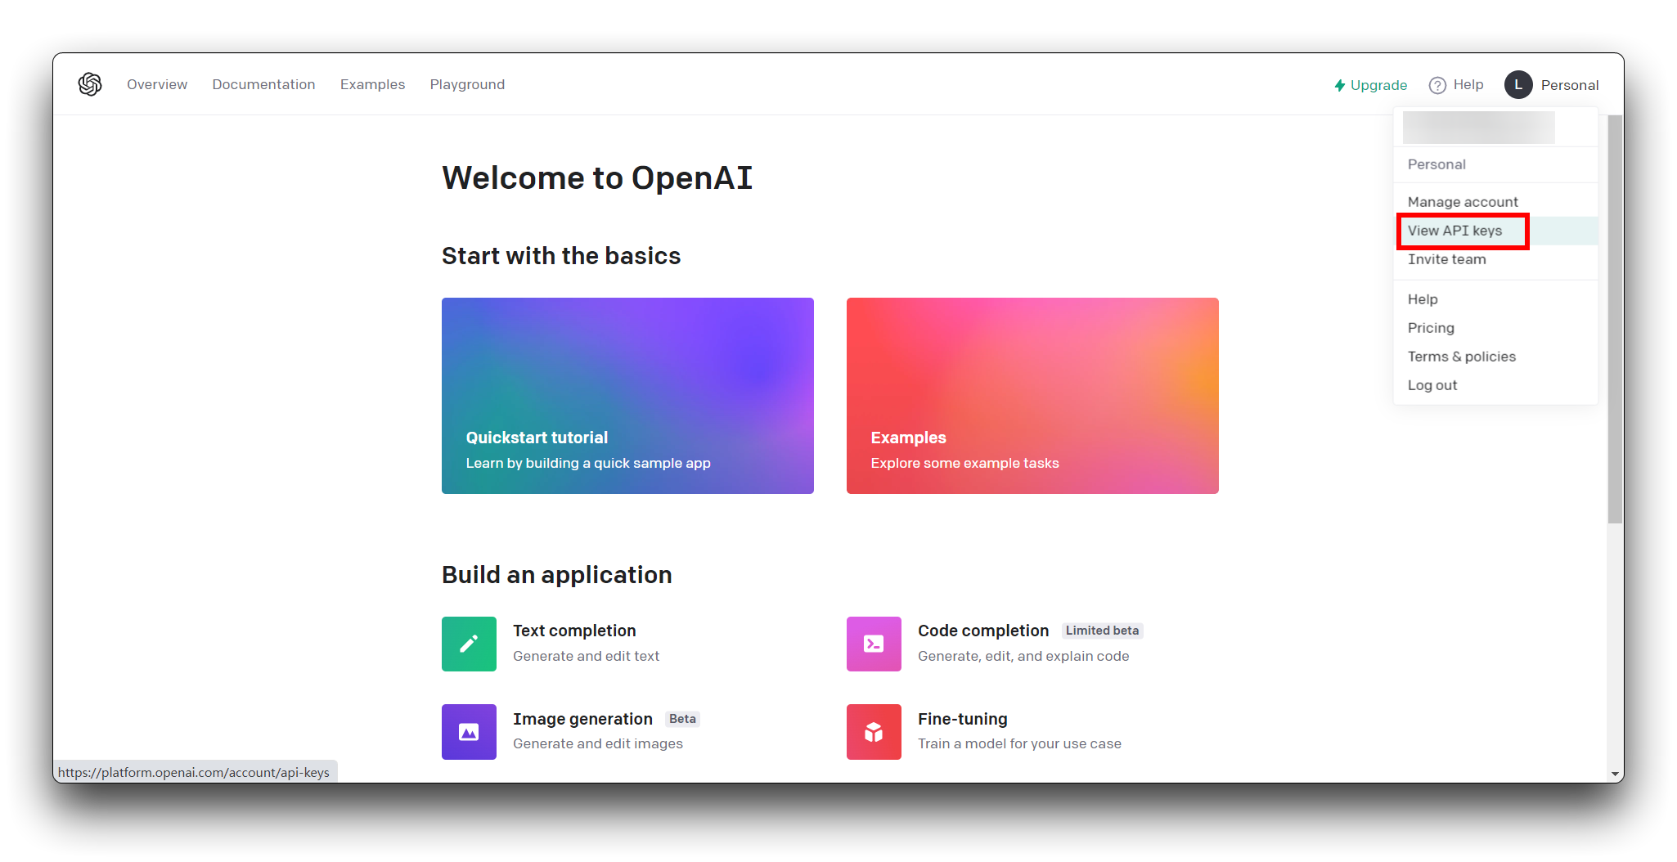Open Pricing from the account menu
The width and height of the screenshot is (1677, 862).
1495,328
